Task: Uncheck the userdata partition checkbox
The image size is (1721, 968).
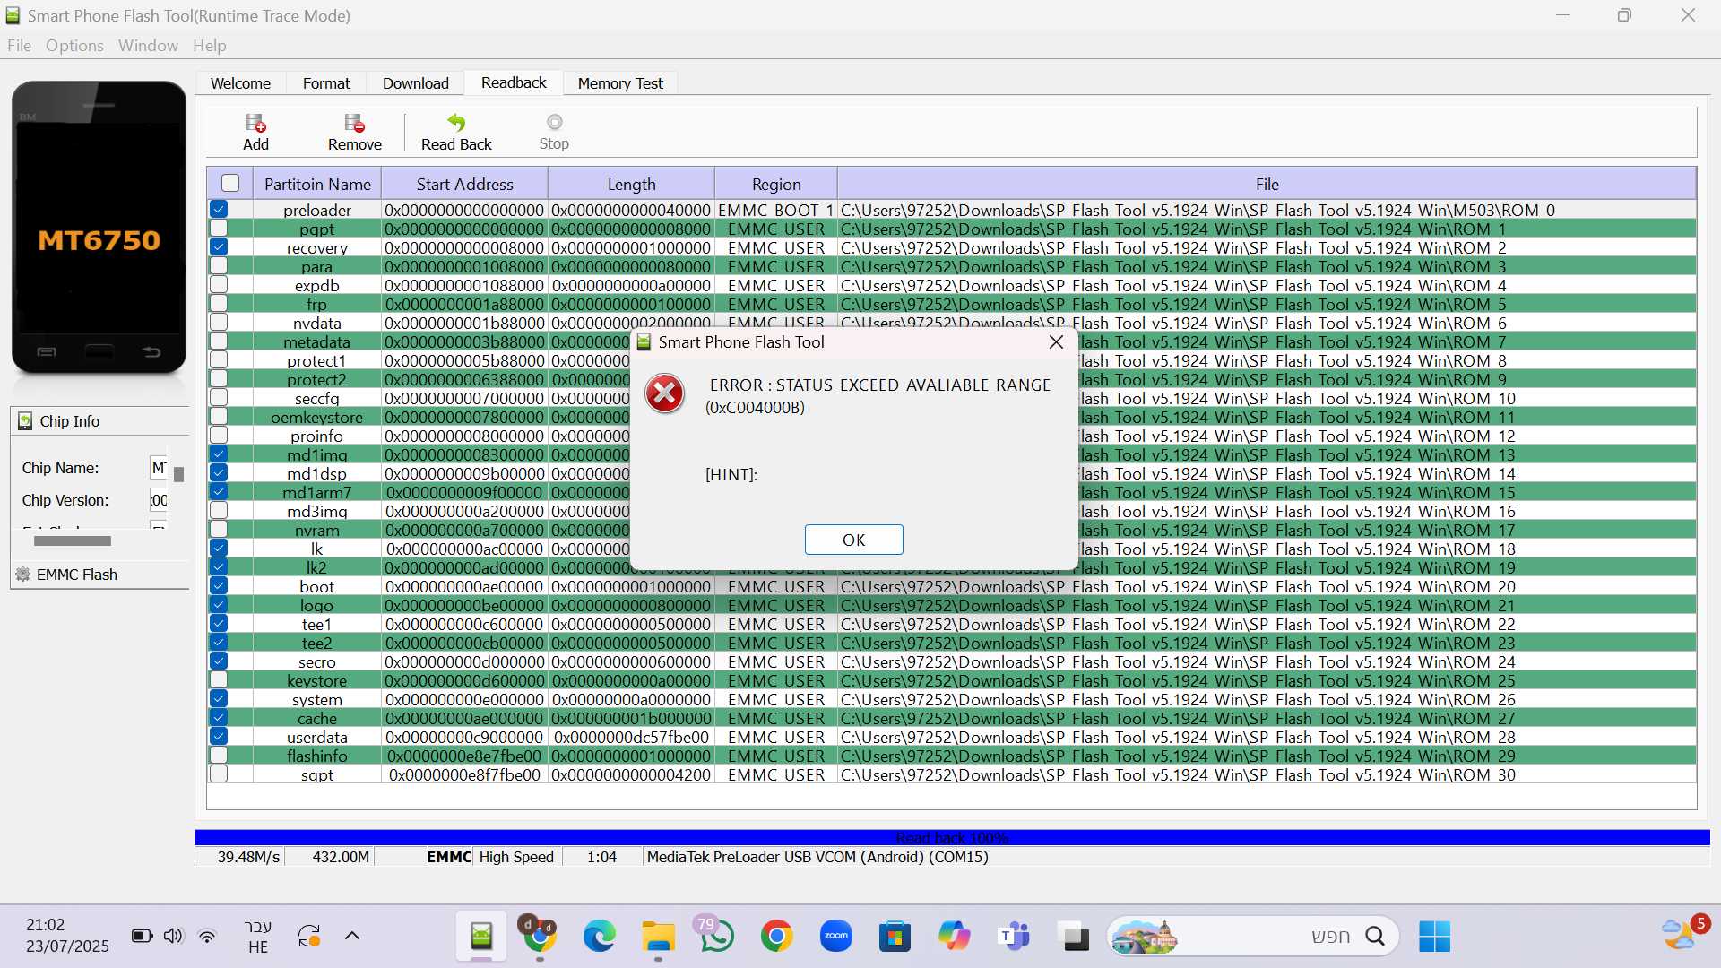Action: click(x=219, y=736)
